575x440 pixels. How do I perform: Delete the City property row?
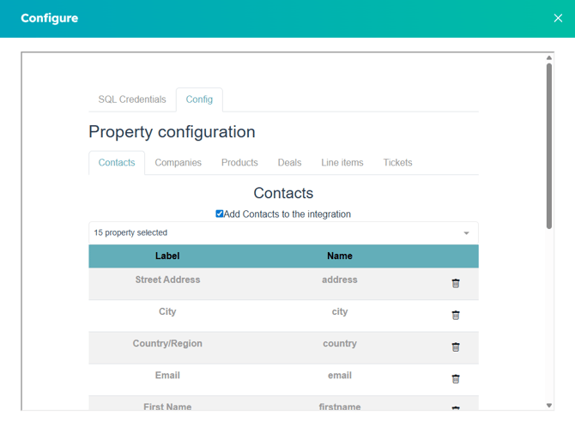click(456, 315)
